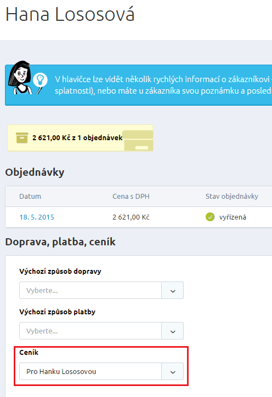The image size is (272, 397).
Task: Click the assistant girl avatar illustration
Action: pyautogui.click(x=20, y=77)
